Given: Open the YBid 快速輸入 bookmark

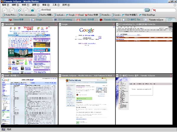Looking at the screenshot, I should tap(130, 15).
